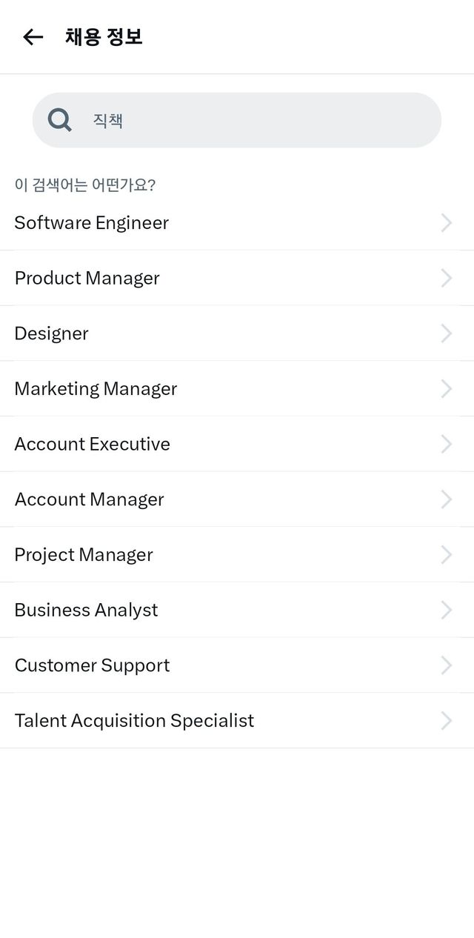The width and height of the screenshot is (474, 938).
Task: Click chevron beside Software Engineer
Action: (x=446, y=223)
